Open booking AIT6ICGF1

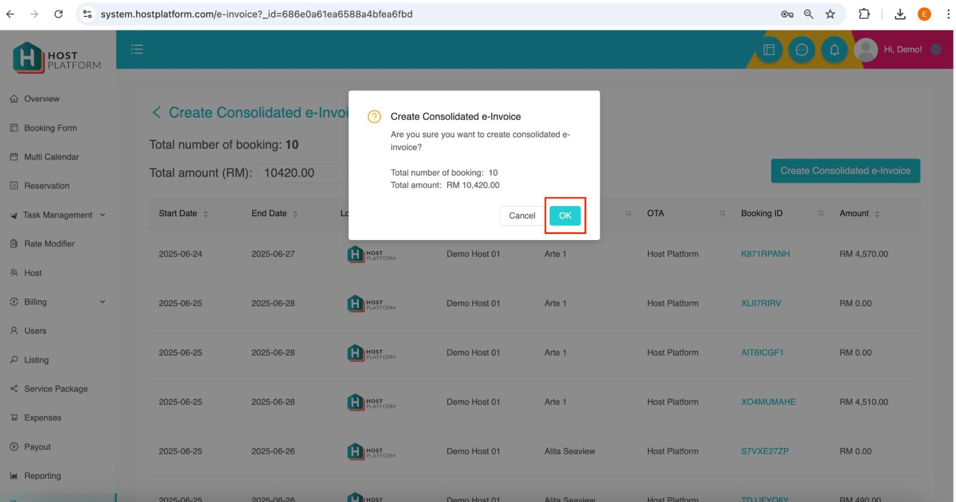point(762,352)
